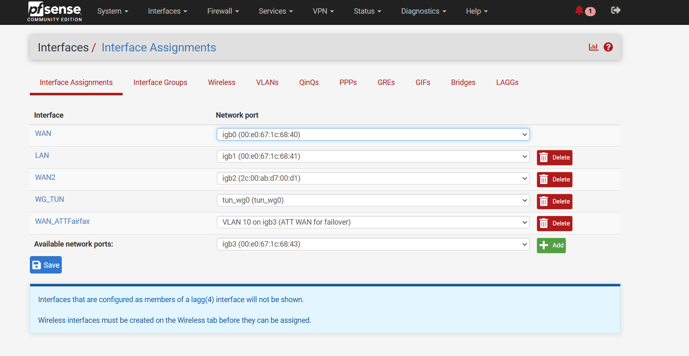Click the pfSense Community Edition logo

tap(55, 12)
